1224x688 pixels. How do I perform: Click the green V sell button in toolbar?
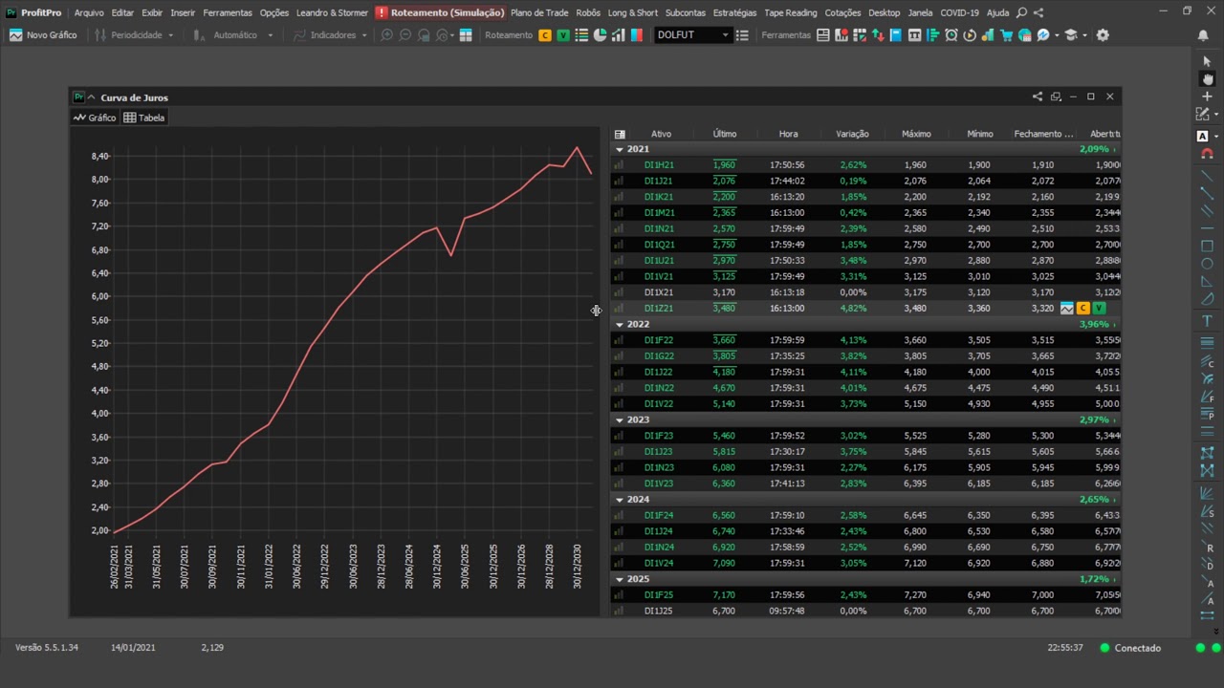click(x=563, y=34)
